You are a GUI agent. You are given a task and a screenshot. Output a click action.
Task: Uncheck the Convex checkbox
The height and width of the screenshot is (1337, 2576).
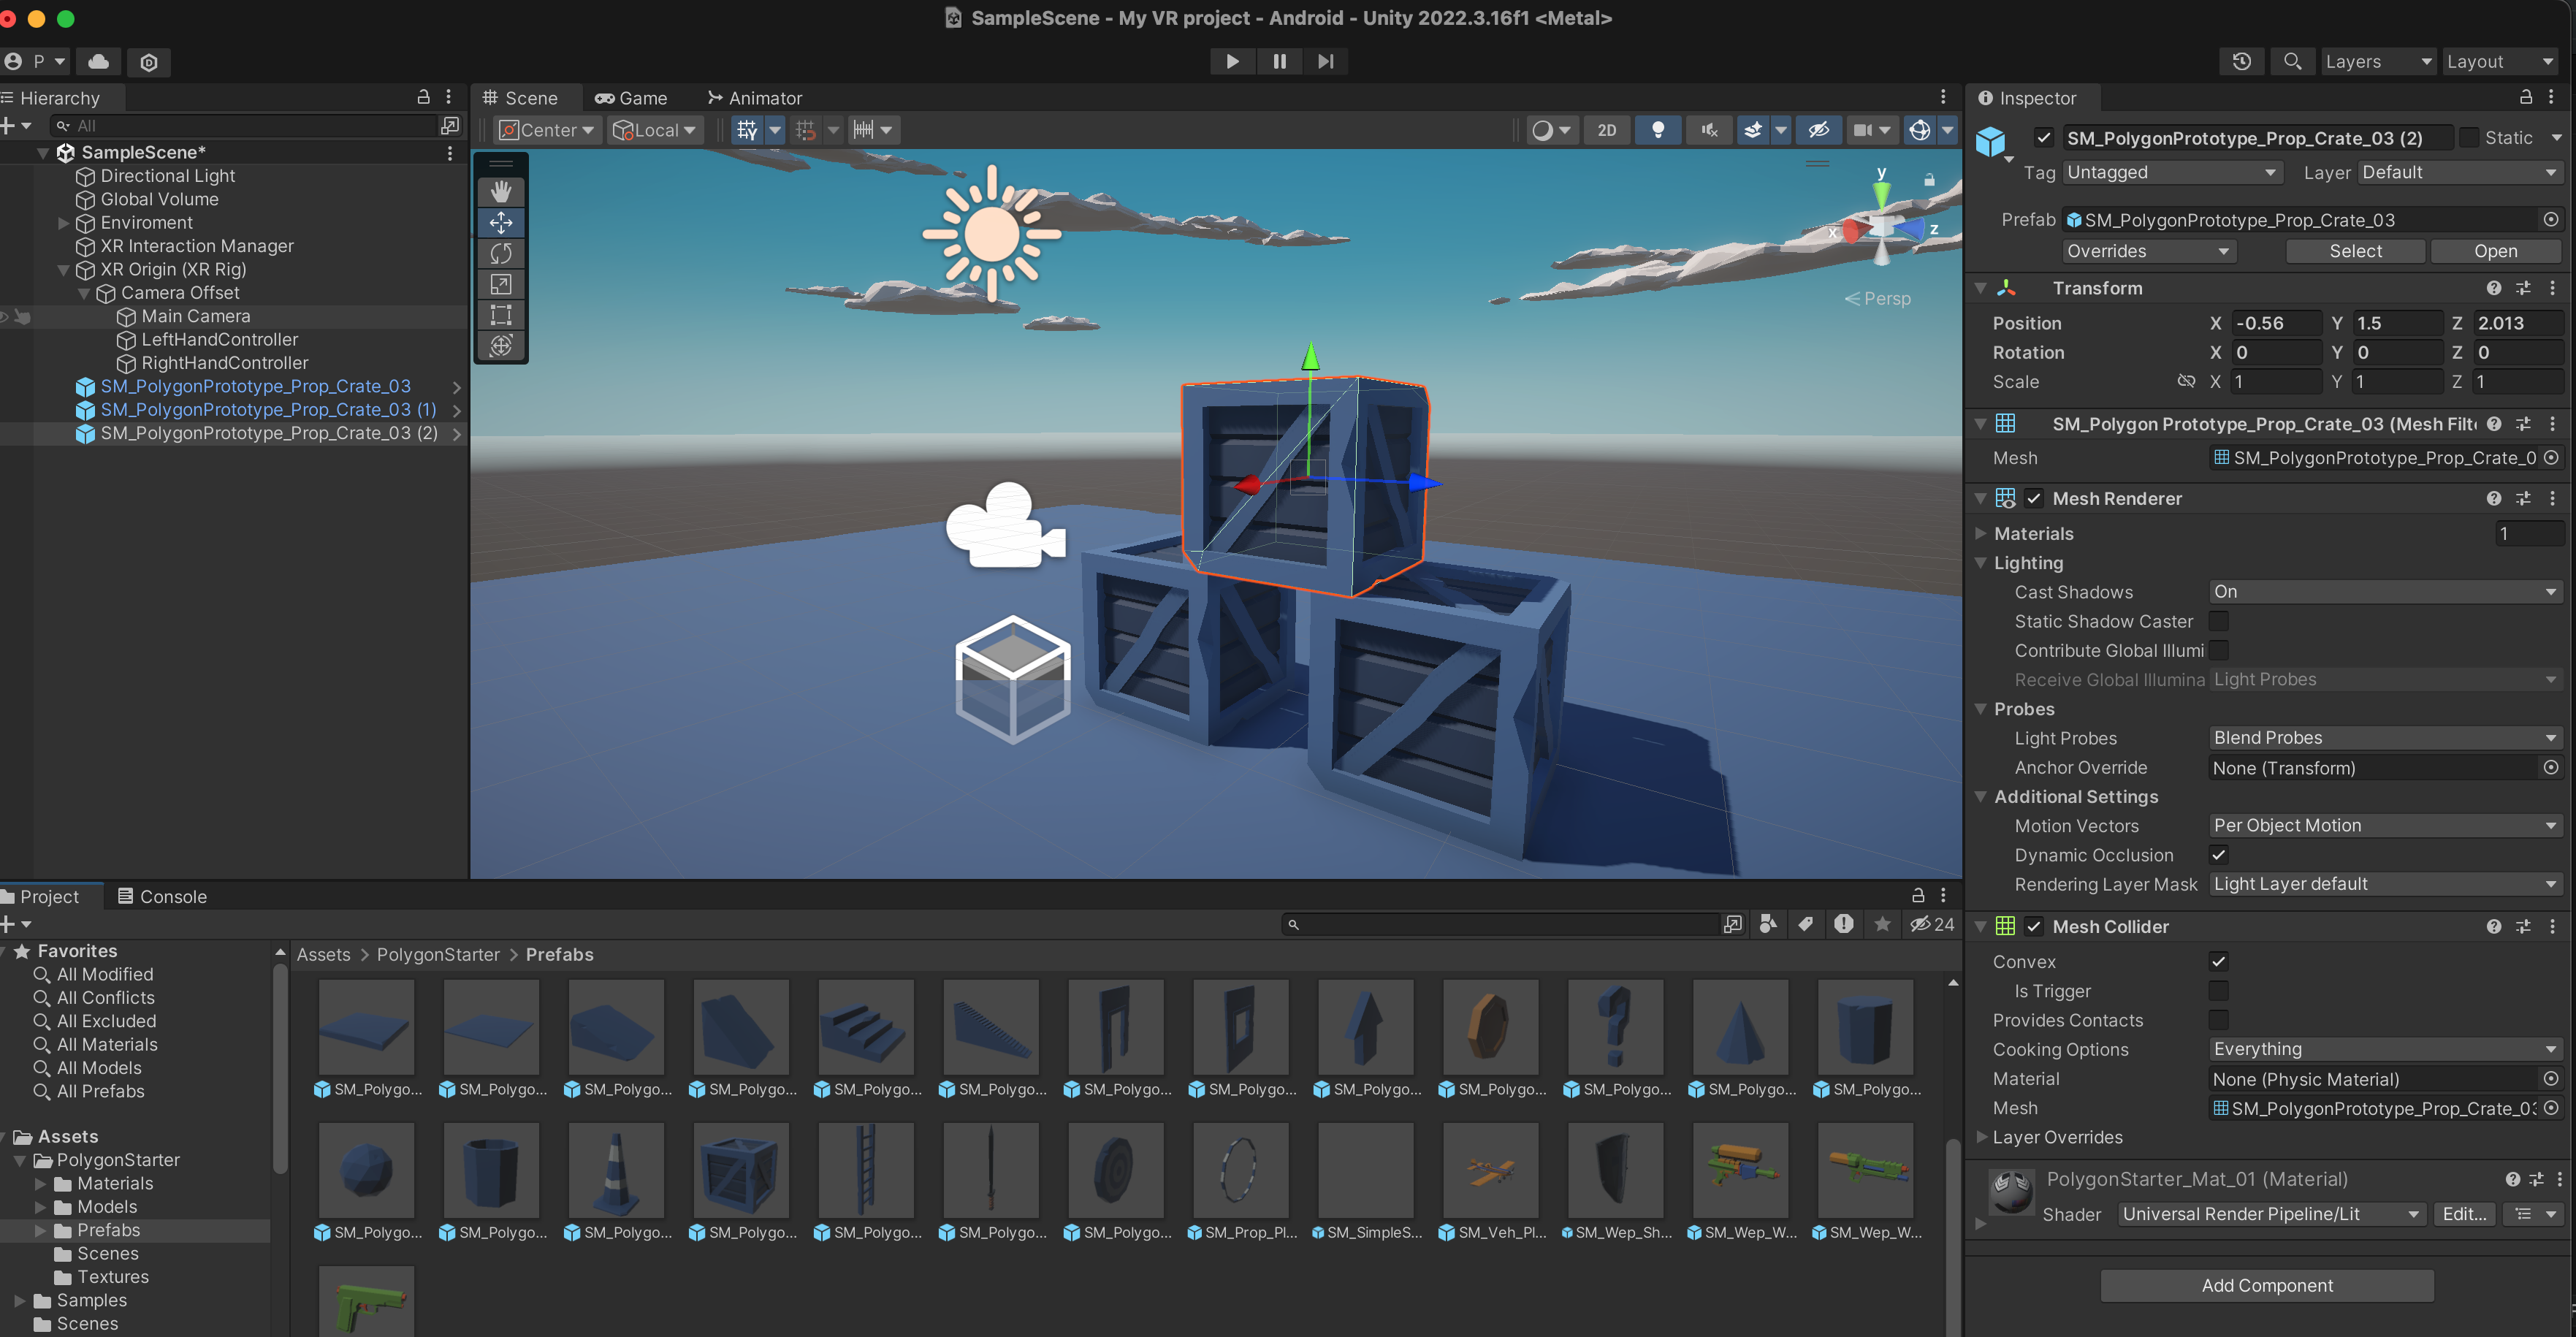(x=2218, y=961)
